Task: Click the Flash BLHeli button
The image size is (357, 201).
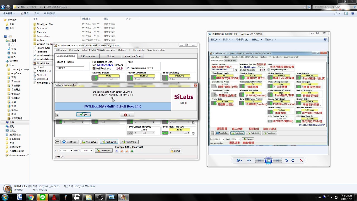Action: (x=109, y=142)
